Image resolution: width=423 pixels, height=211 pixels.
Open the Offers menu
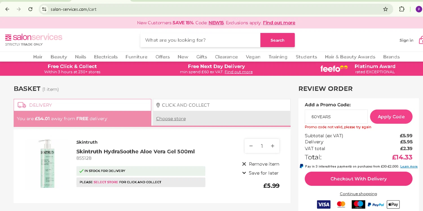163,57
